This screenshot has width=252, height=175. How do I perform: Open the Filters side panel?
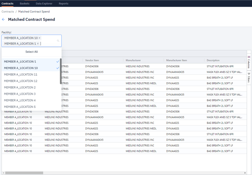[249, 77]
